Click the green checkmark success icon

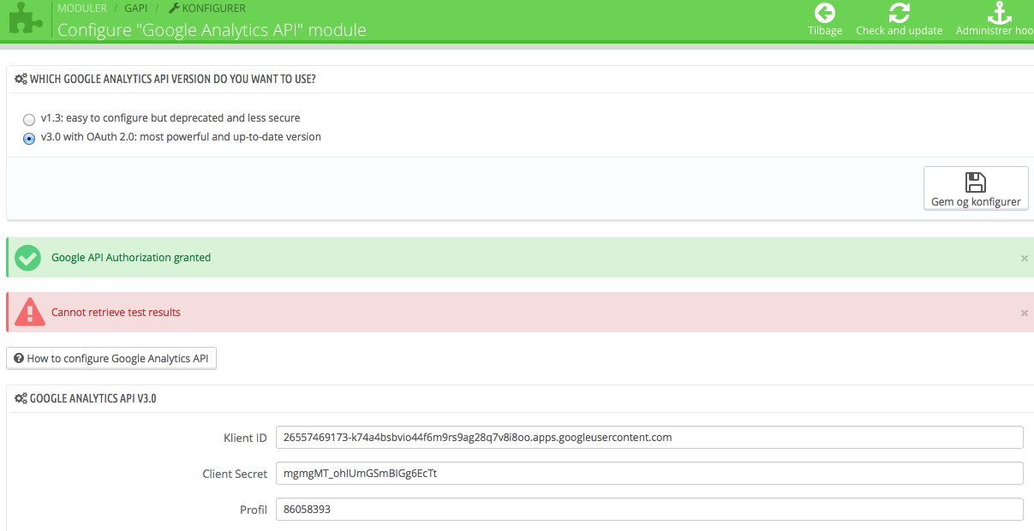(28, 258)
